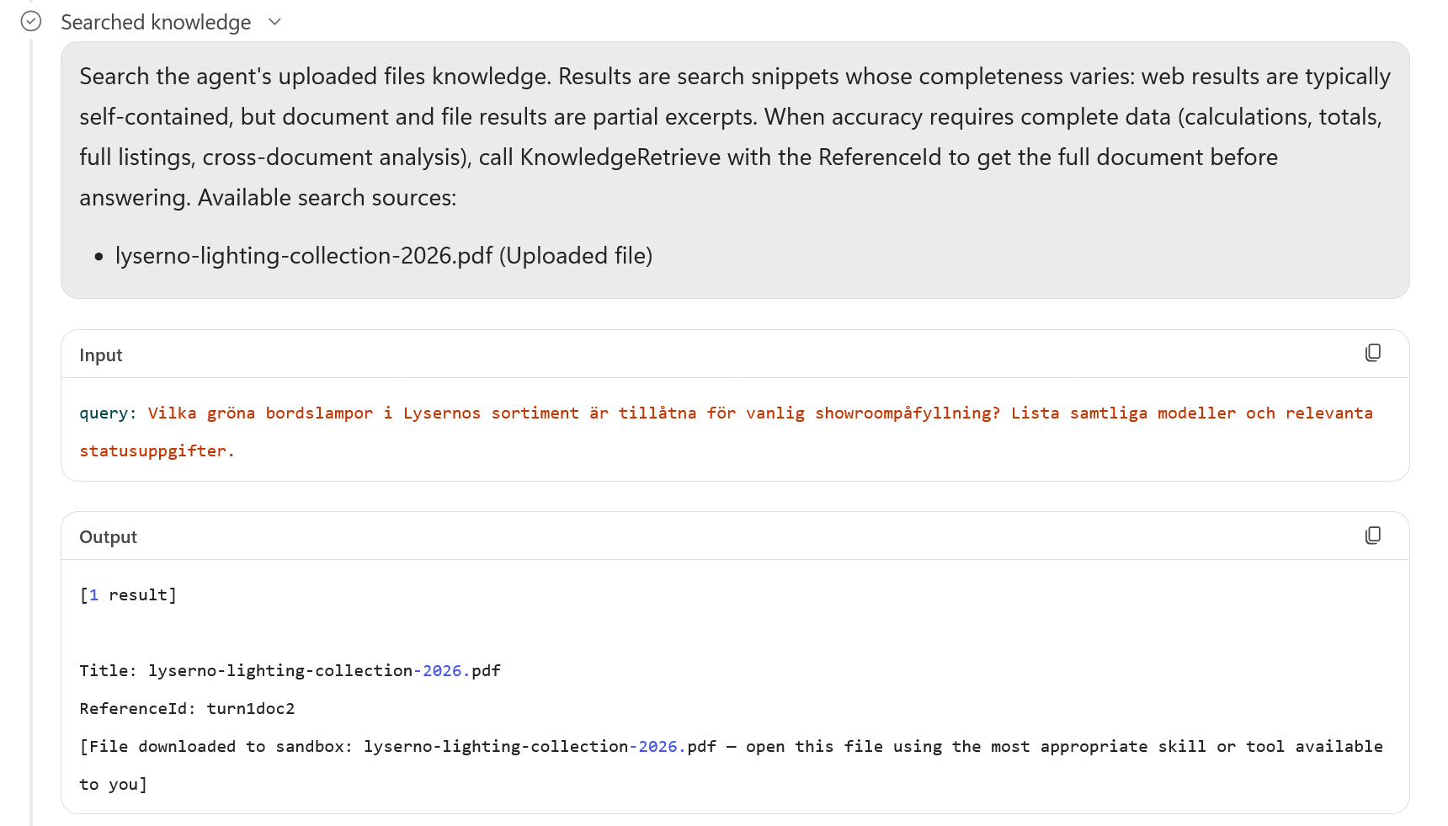Click the Output section label
The height and width of the screenshot is (826, 1448).
point(108,537)
